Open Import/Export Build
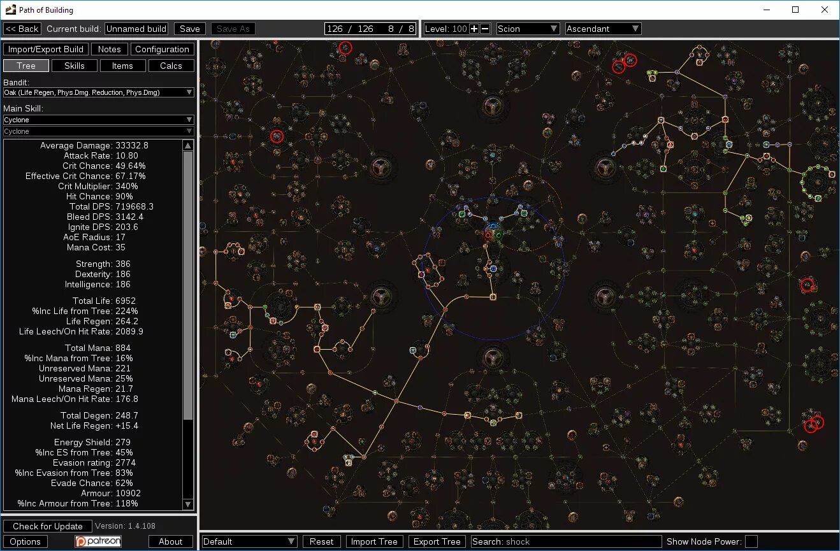Screen dimensions: 840x551 (46, 49)
